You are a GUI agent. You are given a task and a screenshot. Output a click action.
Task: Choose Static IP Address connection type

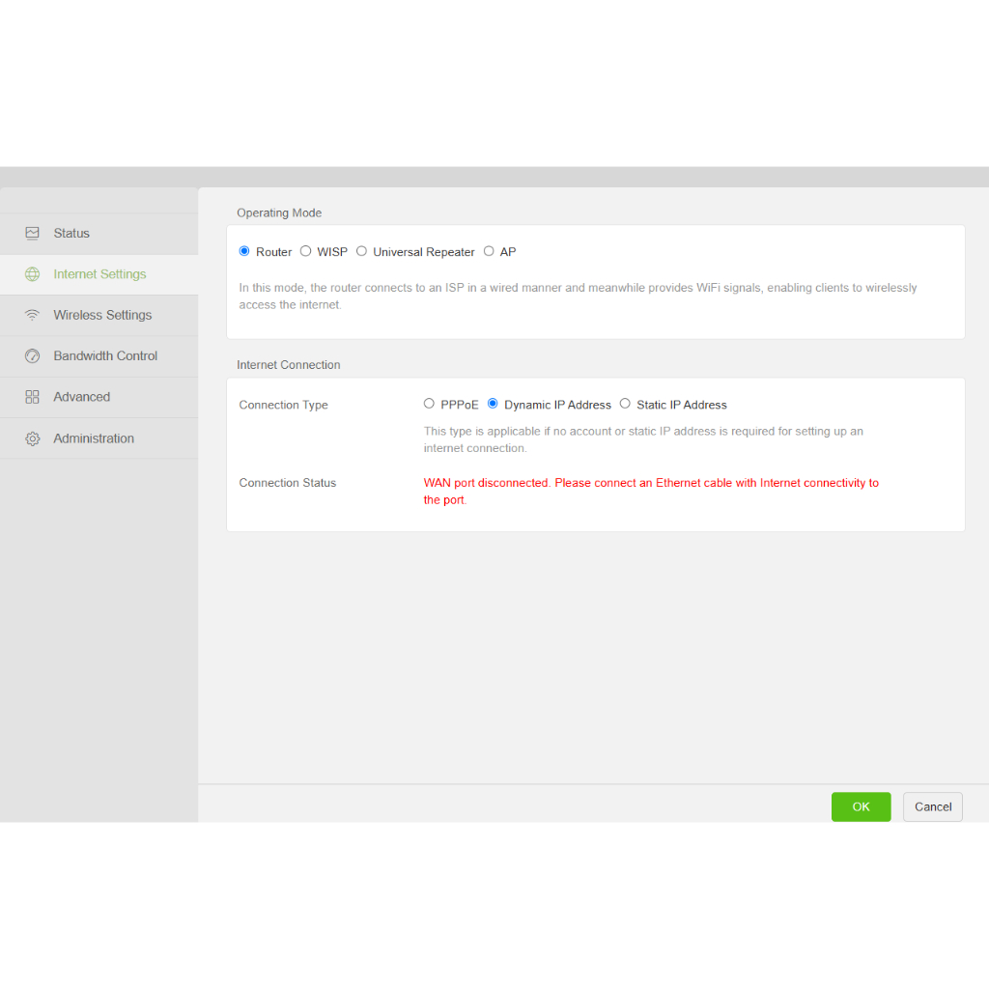pyautogui.click(x=625, y=404)
